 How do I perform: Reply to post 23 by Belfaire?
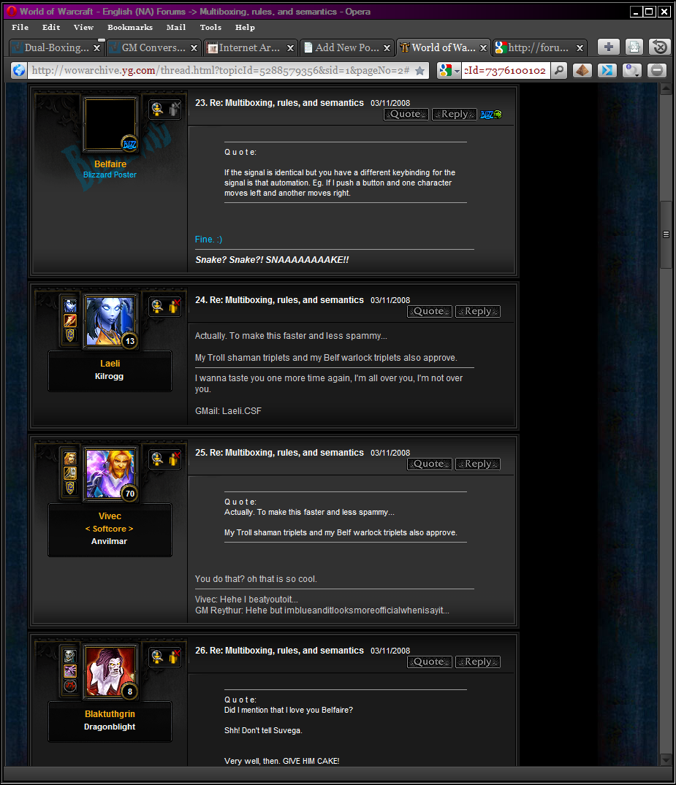(454, 114)
